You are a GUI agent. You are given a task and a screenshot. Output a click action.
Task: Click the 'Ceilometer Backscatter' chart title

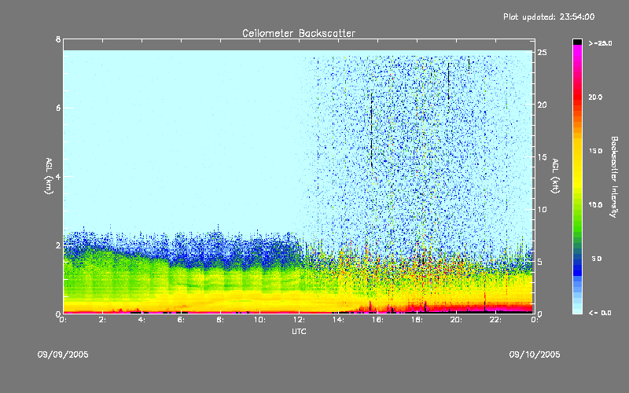pyautogui.click(x=299, y=33)
